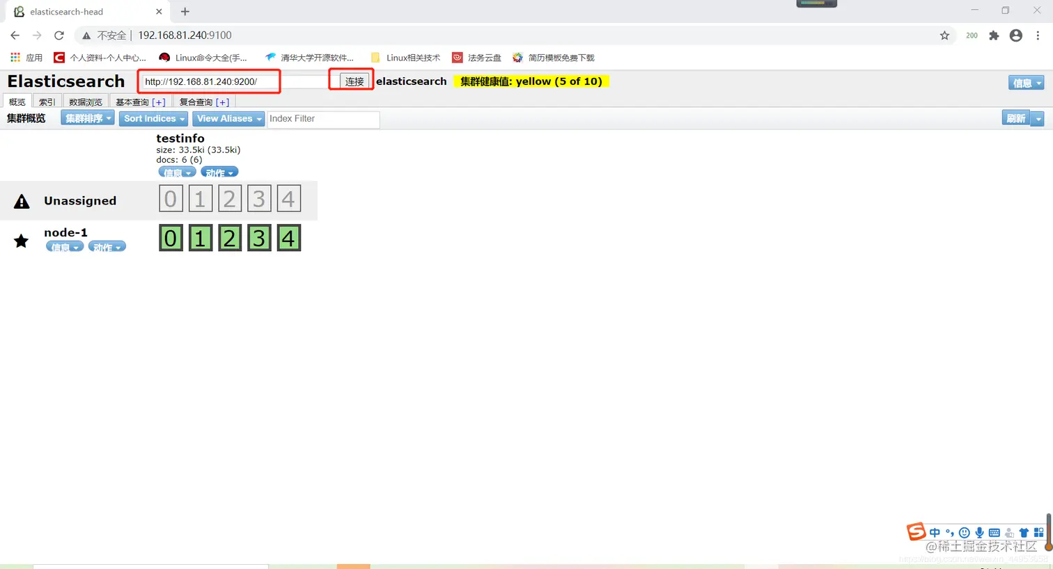Click the not-secure warning icon in the address bar
Image resolution: width=1053 pixels, height=569 pixels.
(x=86, y=35)
